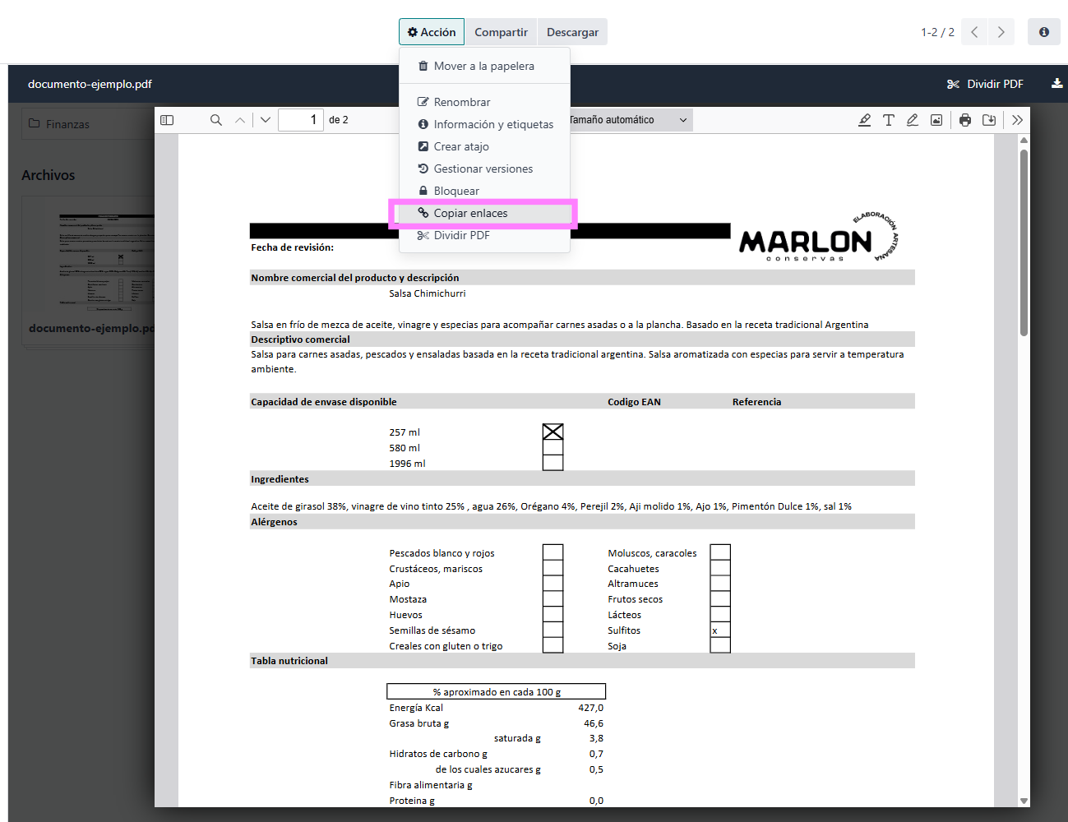The width and height of the screenshot is (1068, 822).
Task: Toggle the PDF sidebar panel
Action: pos(167,120)
